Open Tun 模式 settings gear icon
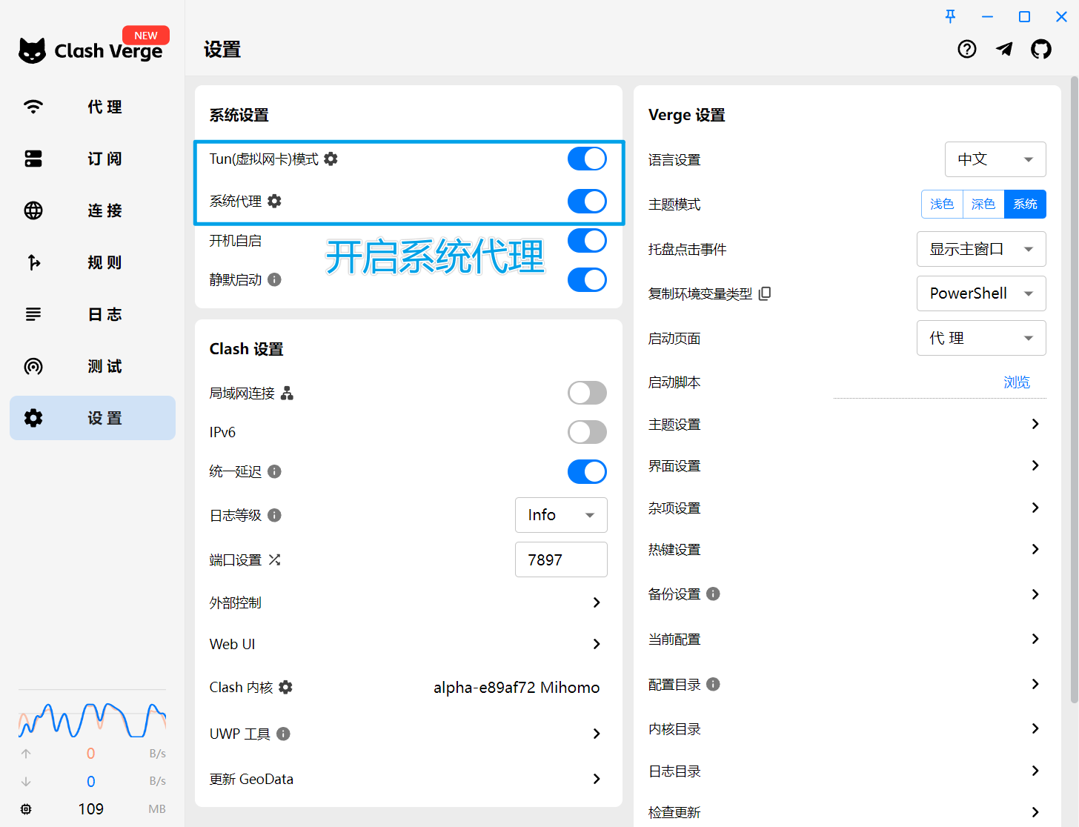This screenshot has height=827, width=1079. tap(331, 159)
